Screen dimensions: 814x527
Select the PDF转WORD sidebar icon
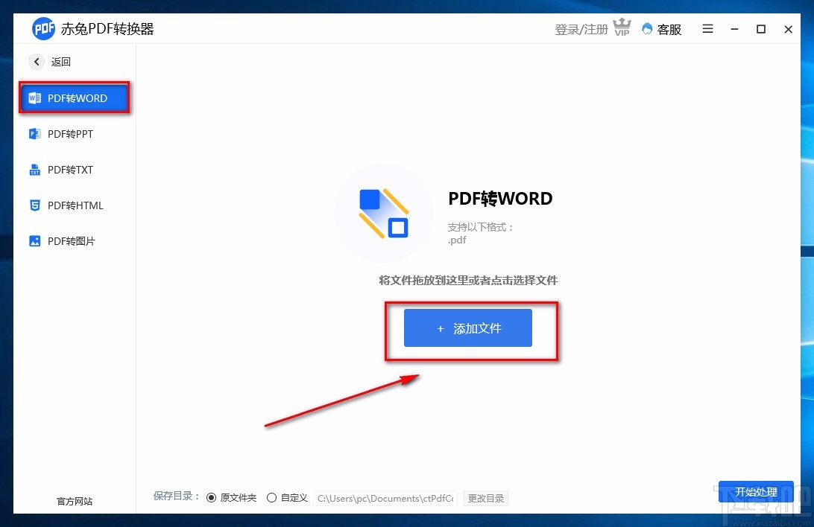[x=34, y=98]
